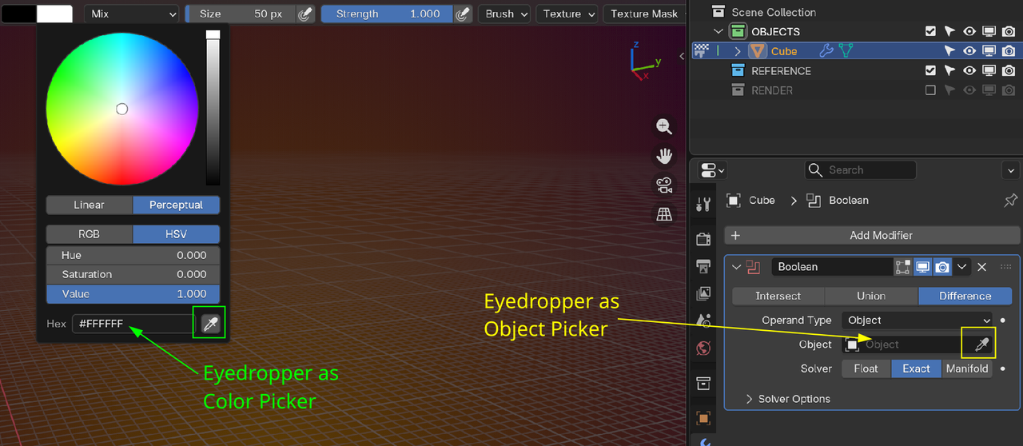Toggle the Strength pressure sensitivity icon
This screenshot has height=446, width=1023.
[x=463, y=14]
